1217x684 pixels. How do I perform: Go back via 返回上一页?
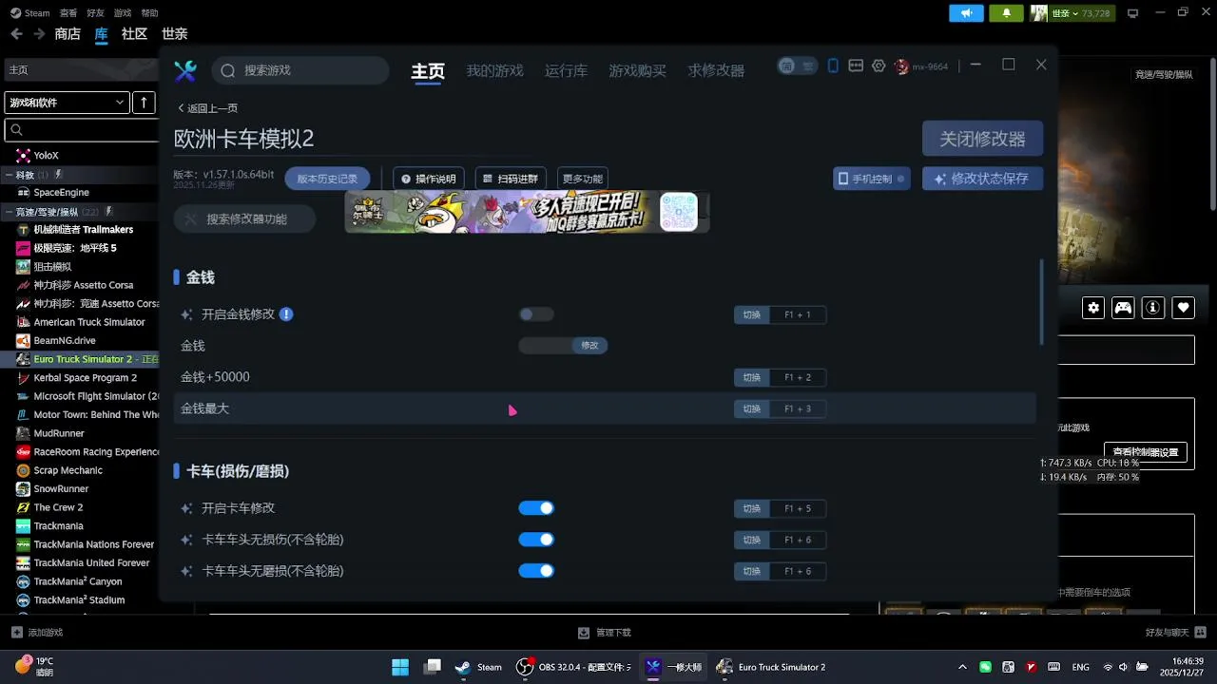207,108
